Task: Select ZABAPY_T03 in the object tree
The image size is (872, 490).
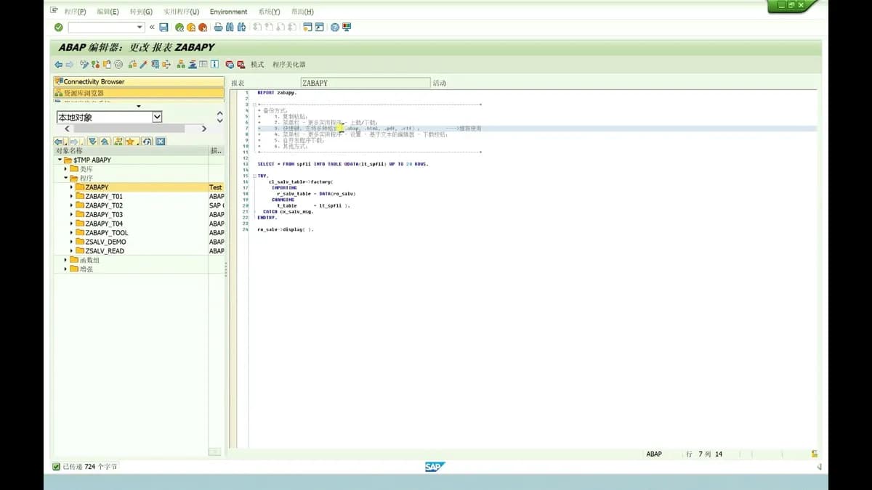Action: pyautogui.click(x=104, y=214)
